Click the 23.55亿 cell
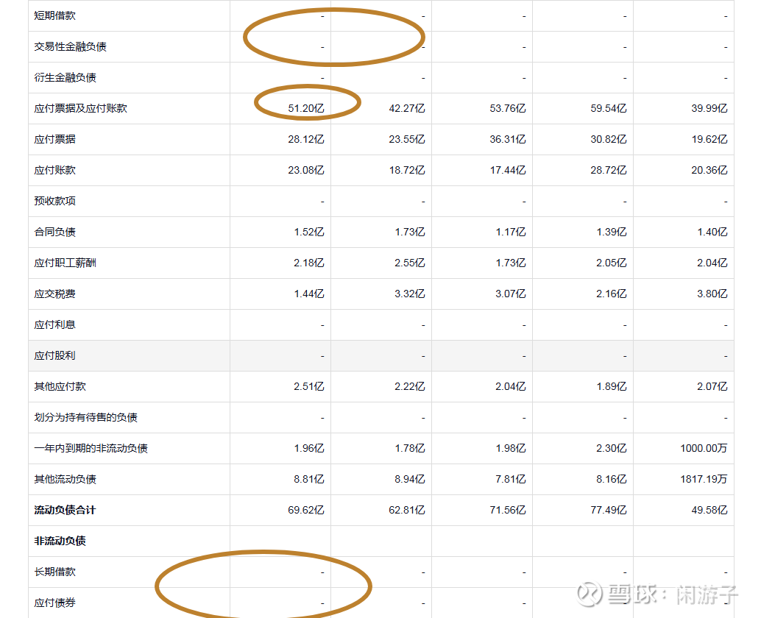The height and width of the screenshot is (618, 761). [x=407, y=139]
